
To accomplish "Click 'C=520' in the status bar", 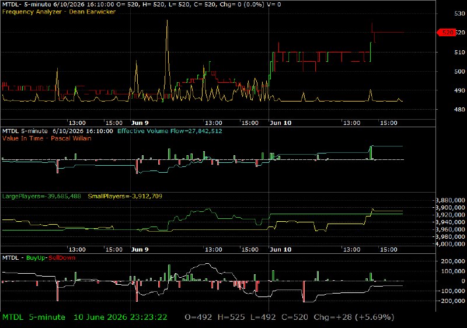I will 295,317.
